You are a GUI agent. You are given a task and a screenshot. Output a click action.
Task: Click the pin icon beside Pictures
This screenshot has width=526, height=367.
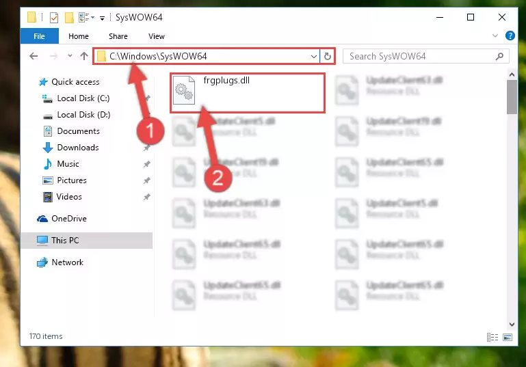click(146, 180)
